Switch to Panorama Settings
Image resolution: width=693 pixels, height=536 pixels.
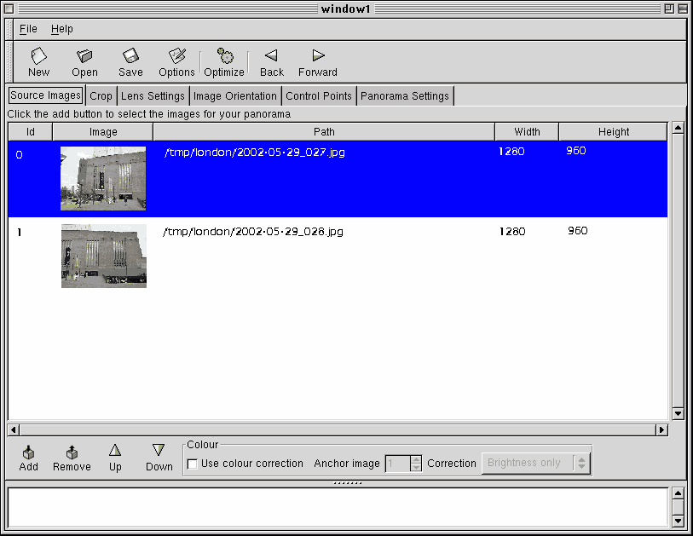click(x=405, y=95)
